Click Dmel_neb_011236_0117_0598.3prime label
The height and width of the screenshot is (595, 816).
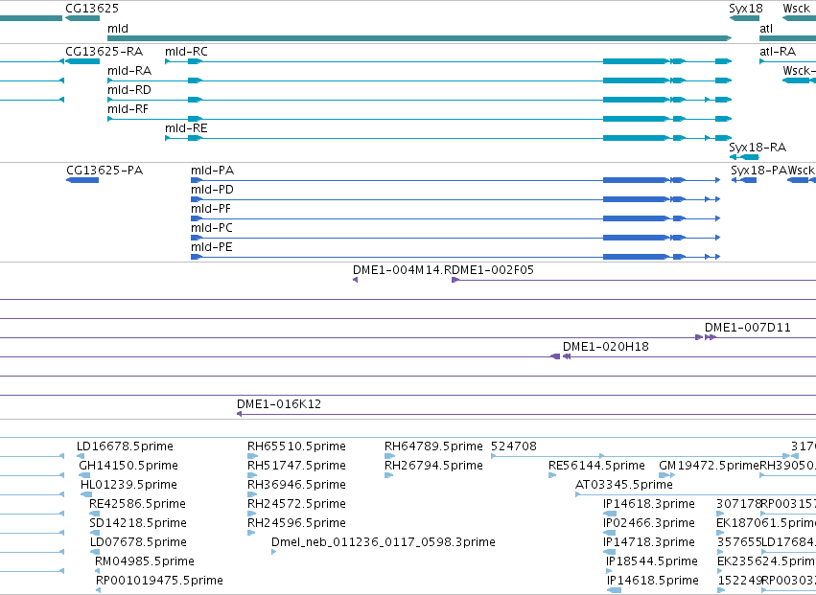[x=384, y=542]
